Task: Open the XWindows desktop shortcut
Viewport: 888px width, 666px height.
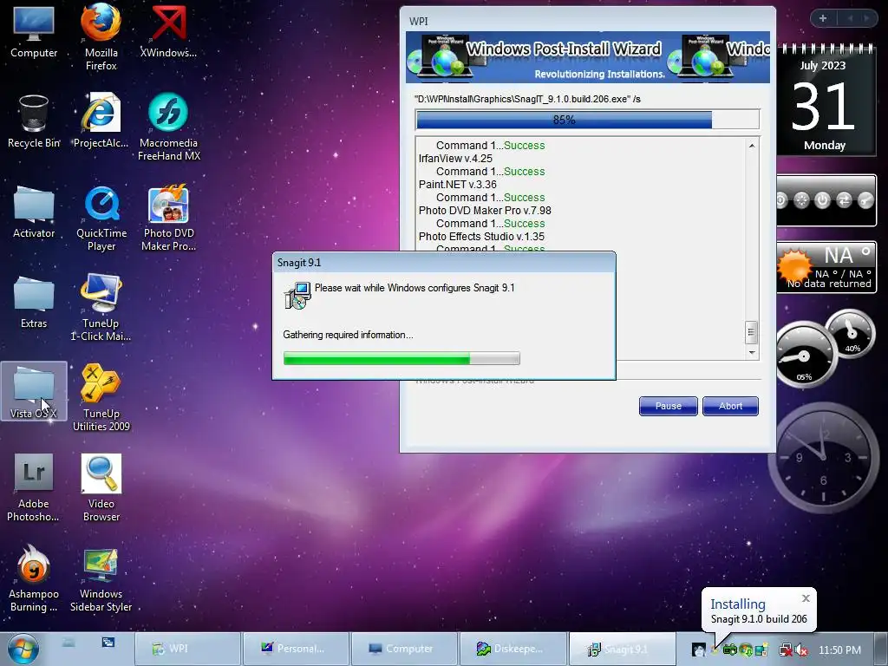Action: pos(168,32)
